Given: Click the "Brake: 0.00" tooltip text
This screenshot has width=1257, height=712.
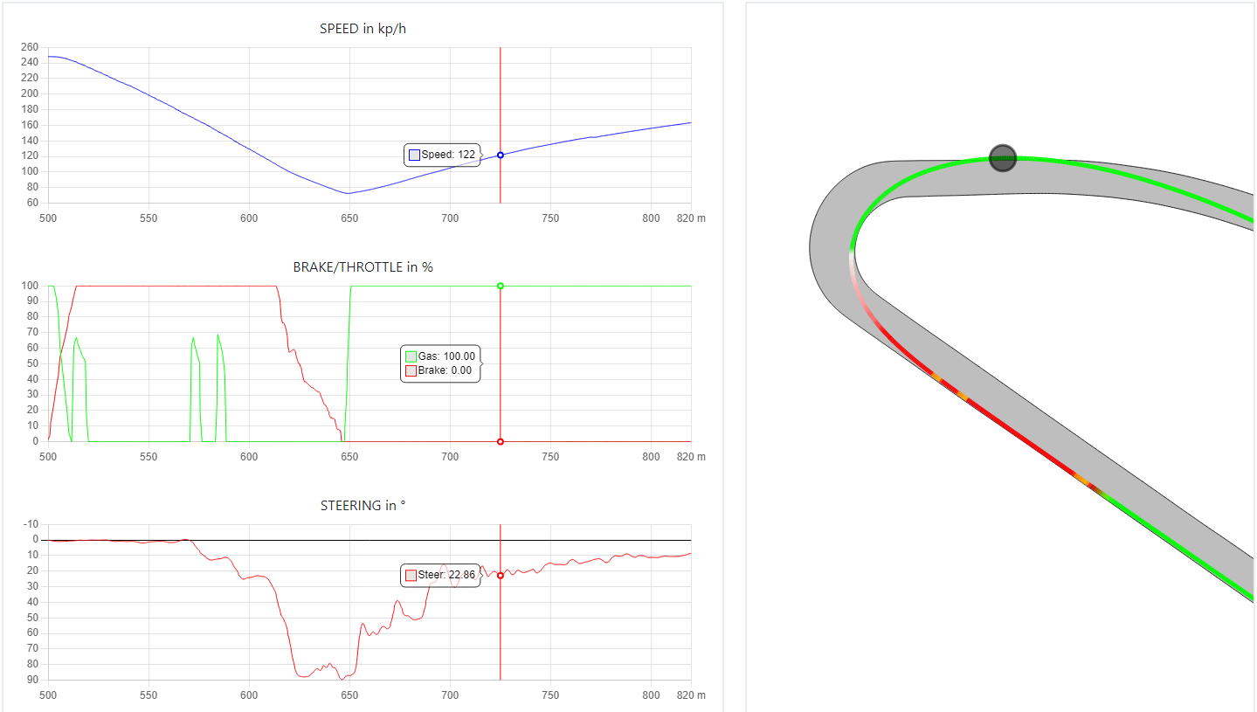Looking at the screenshot, I should coord(445,370).
